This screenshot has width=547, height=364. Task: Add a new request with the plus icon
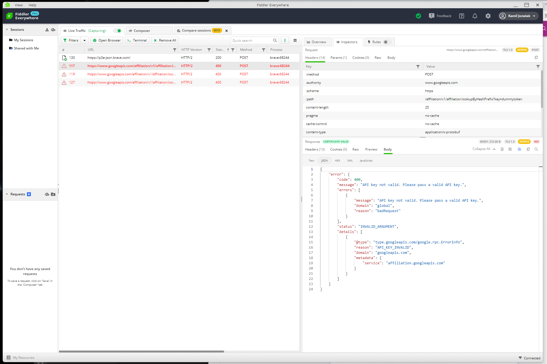(29, 194)
